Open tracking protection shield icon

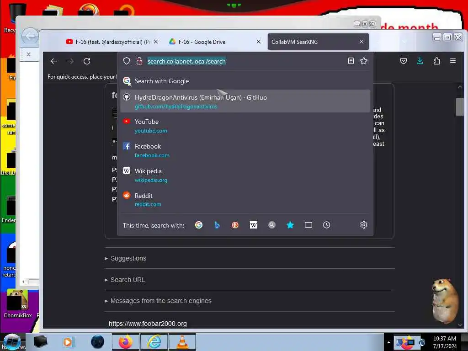tap(127, 61)
